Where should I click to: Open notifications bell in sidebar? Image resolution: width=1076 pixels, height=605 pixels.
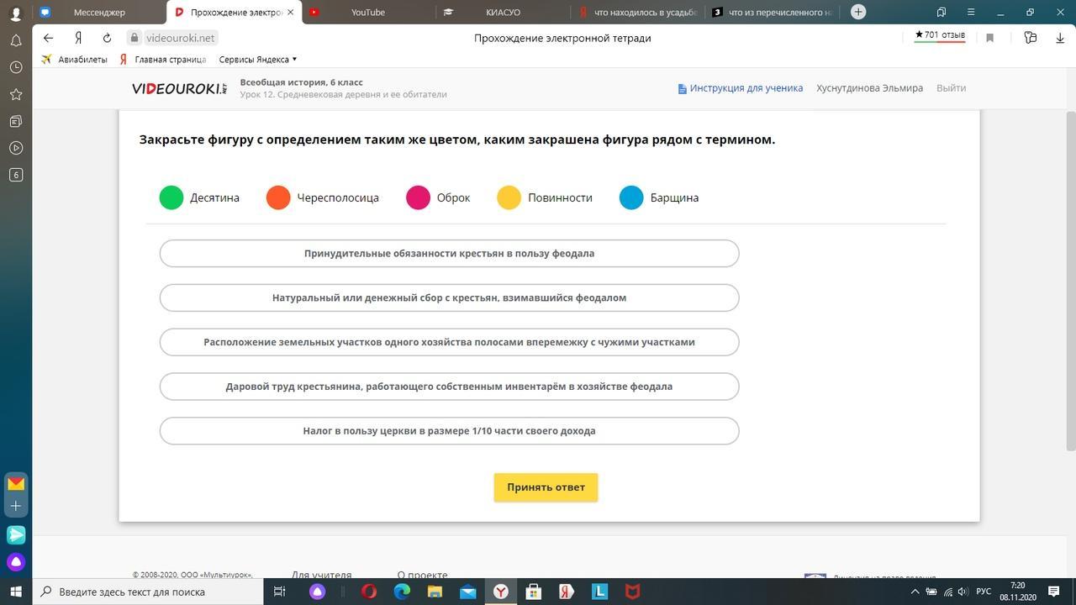(x=16, y=40)
